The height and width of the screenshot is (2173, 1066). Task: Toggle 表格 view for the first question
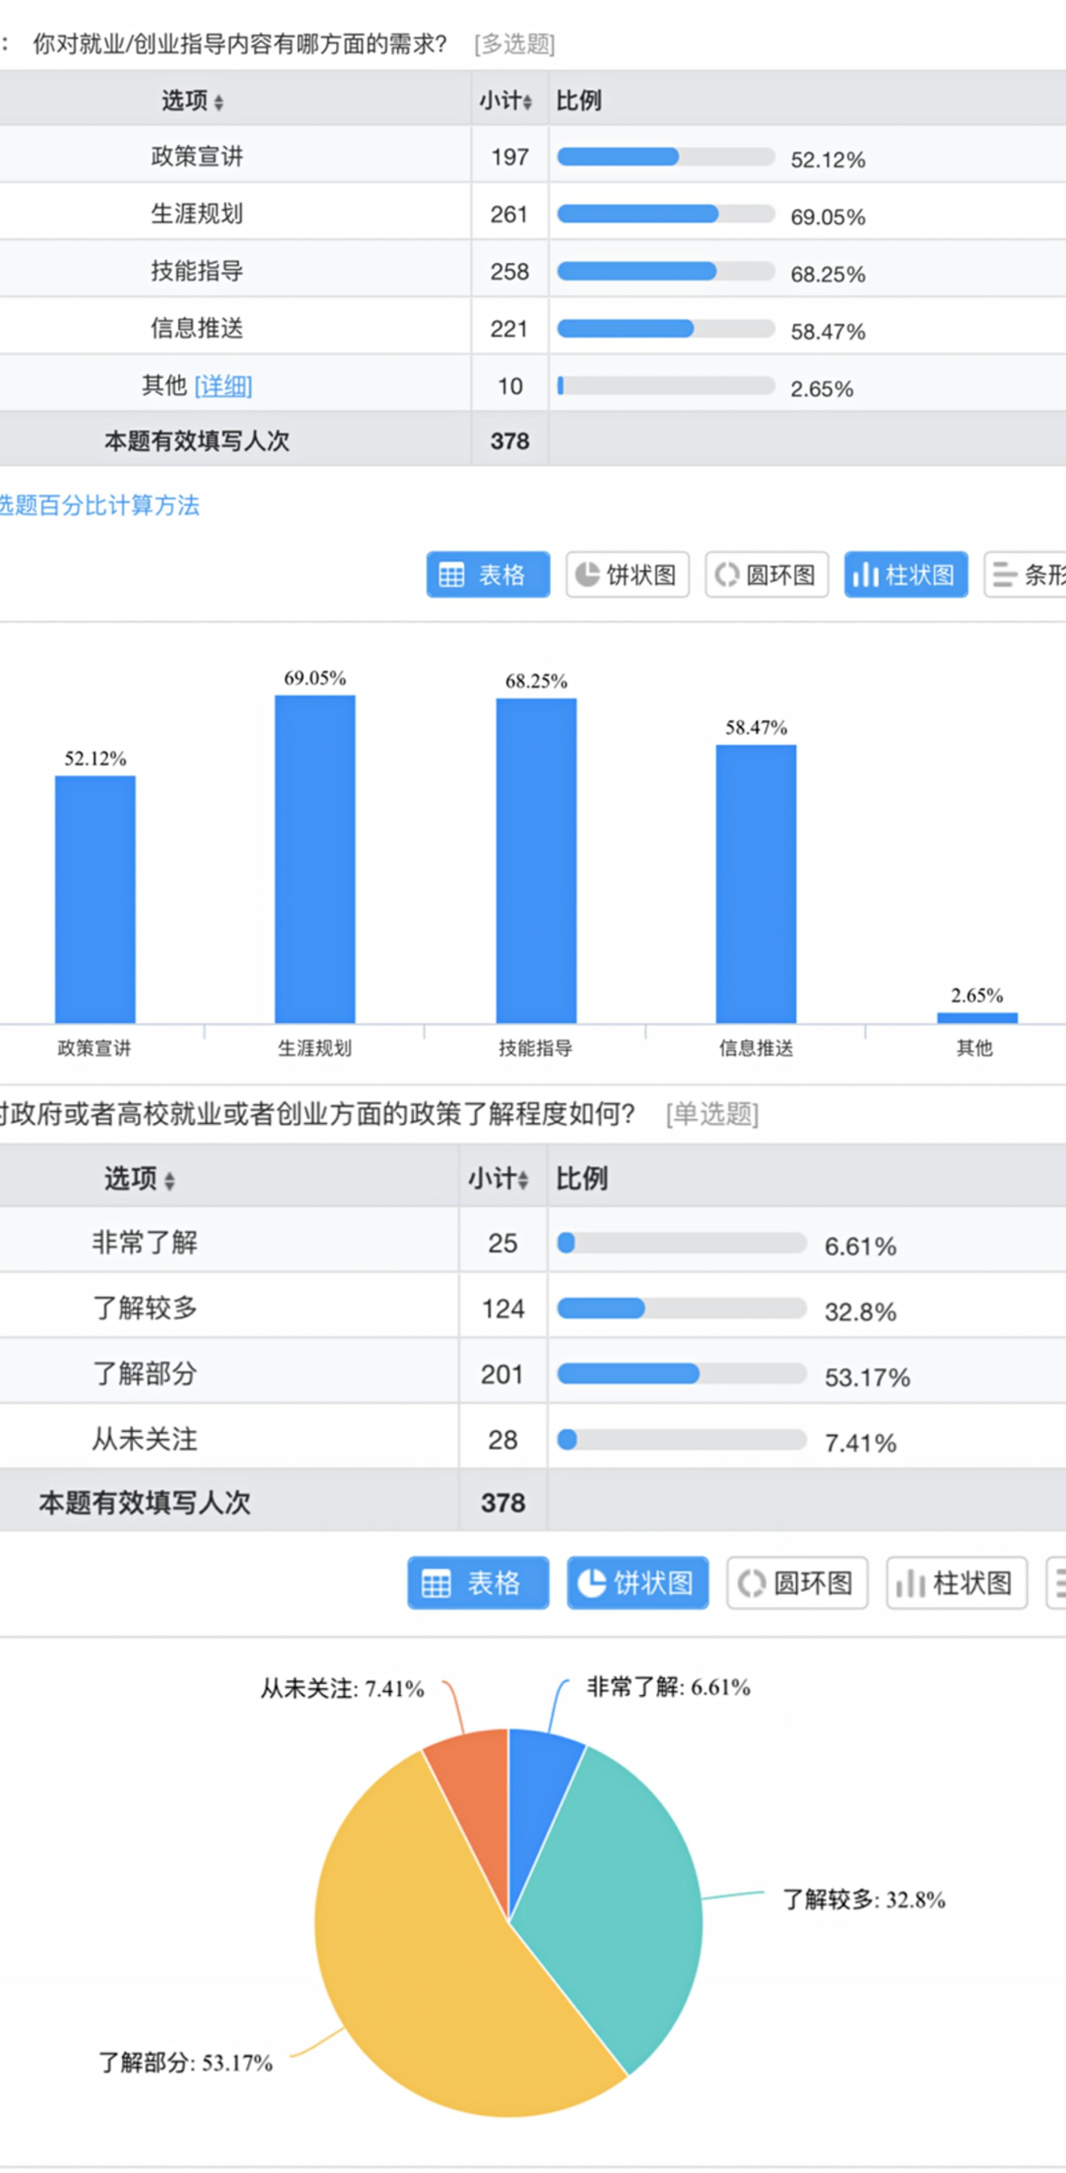[x=488, y=575]
